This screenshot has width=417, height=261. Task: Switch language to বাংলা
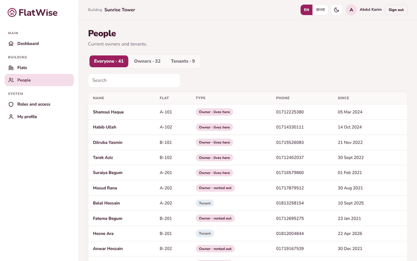tap(320, 10)
